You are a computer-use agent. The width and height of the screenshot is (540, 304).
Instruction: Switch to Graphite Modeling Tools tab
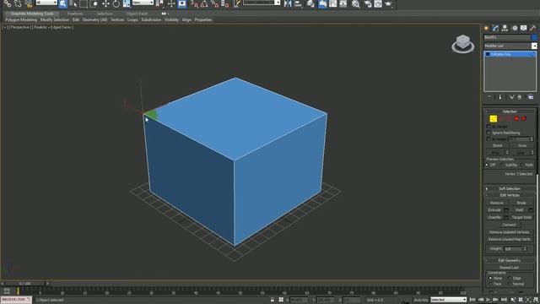pyautogui.click(x=32, y=14)
